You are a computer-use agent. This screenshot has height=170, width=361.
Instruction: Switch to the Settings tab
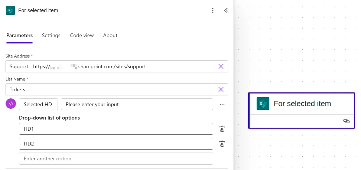(51, 35)
